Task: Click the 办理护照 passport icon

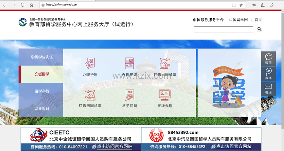Action: click(x=90, y=63)
